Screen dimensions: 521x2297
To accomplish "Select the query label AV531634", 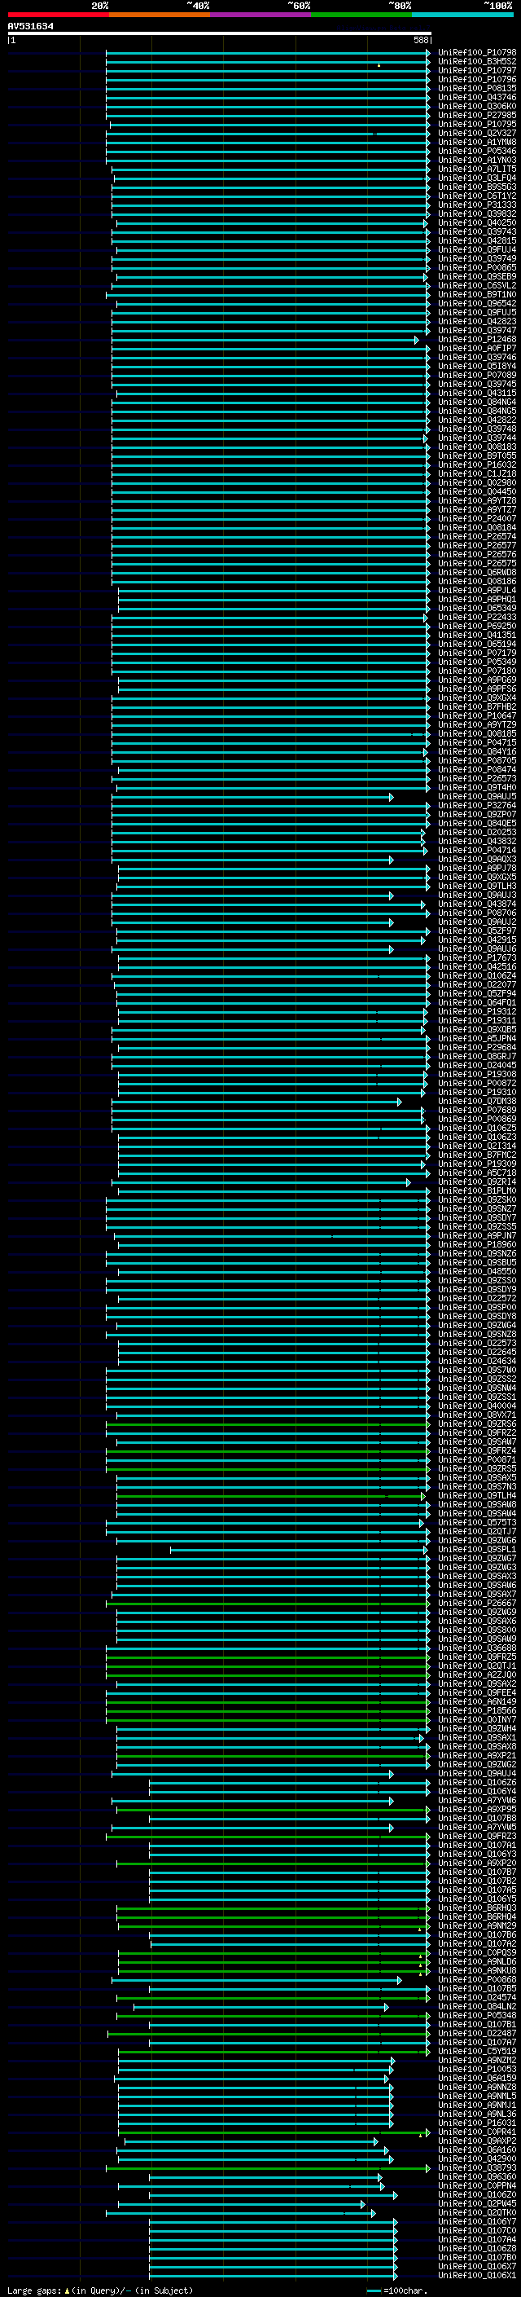I will pos(30,27).
